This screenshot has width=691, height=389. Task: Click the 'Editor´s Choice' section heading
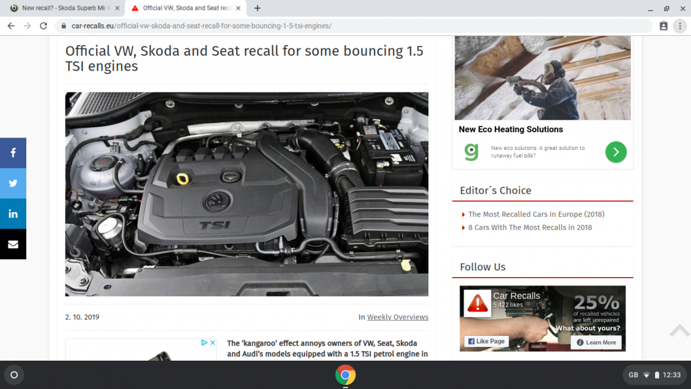point(495,190)
